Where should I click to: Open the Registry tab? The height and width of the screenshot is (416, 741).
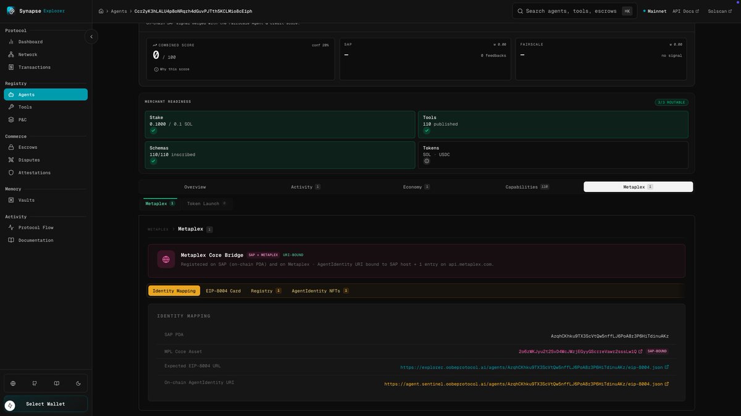pos(266,291)
